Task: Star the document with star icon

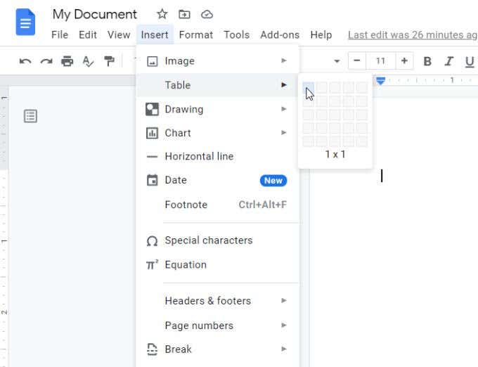Action: pyautogui.click(x=162, y=14)
